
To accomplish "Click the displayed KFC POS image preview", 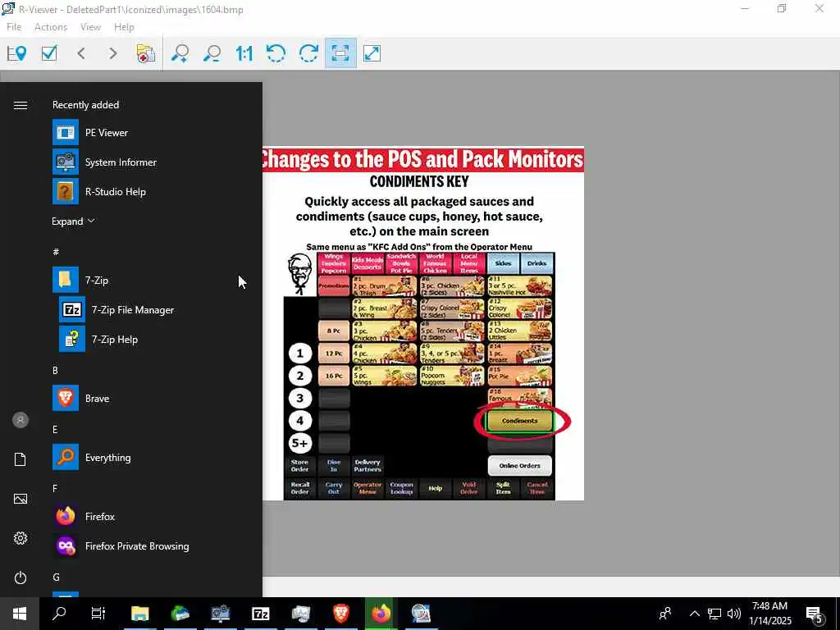I will 423,323.
